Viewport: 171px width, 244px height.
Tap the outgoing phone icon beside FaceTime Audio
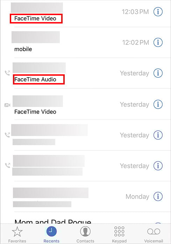[7, 73]
